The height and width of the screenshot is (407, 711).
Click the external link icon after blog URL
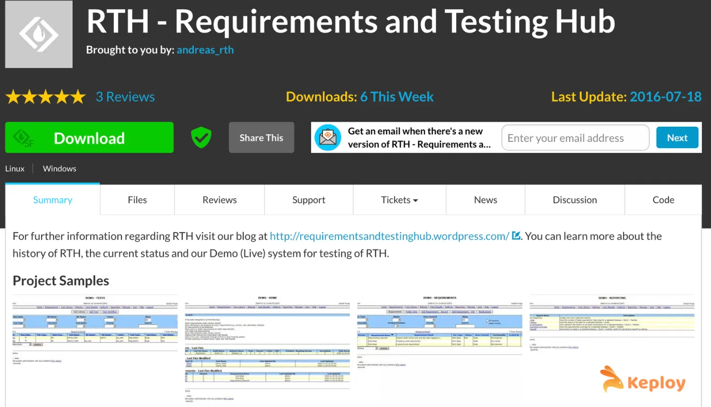[x=516, y=236]
